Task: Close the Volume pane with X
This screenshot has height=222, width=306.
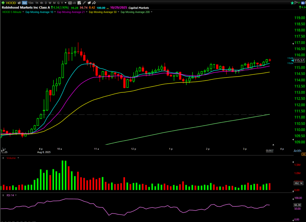Action: coord(3,158)
